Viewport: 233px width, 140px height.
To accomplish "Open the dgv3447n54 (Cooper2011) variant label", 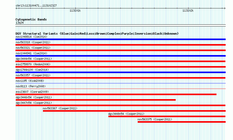I will [34, 103].
